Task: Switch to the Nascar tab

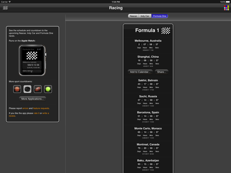Action: pyautogui.click(x=134, y=16)
